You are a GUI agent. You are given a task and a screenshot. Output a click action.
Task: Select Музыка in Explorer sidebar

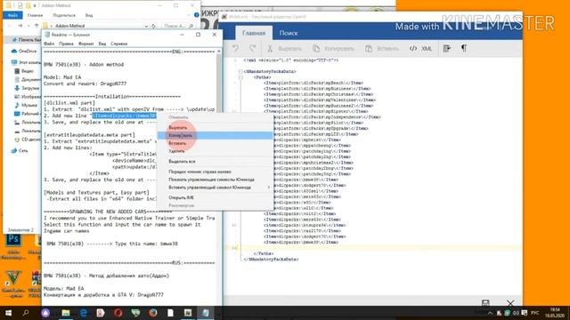click(26, 105)
